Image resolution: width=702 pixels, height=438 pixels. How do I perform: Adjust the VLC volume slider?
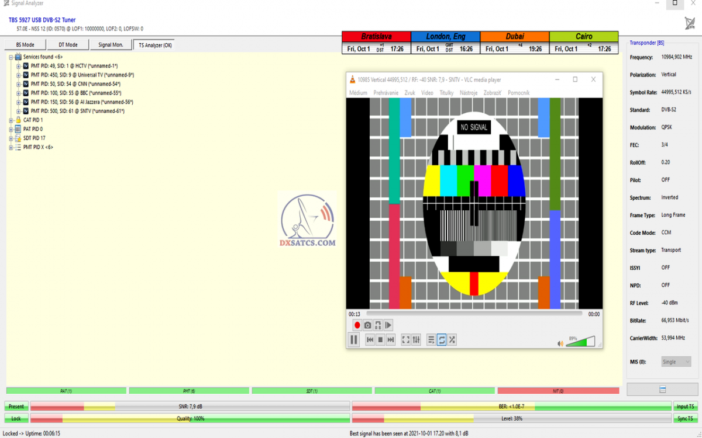click(x=580, y=342)
